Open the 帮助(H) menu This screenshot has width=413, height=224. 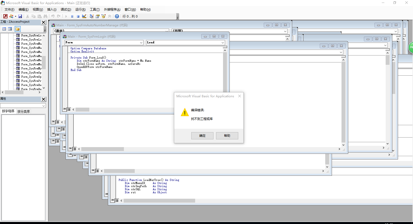pyautogui.click(x=145, y=10)
